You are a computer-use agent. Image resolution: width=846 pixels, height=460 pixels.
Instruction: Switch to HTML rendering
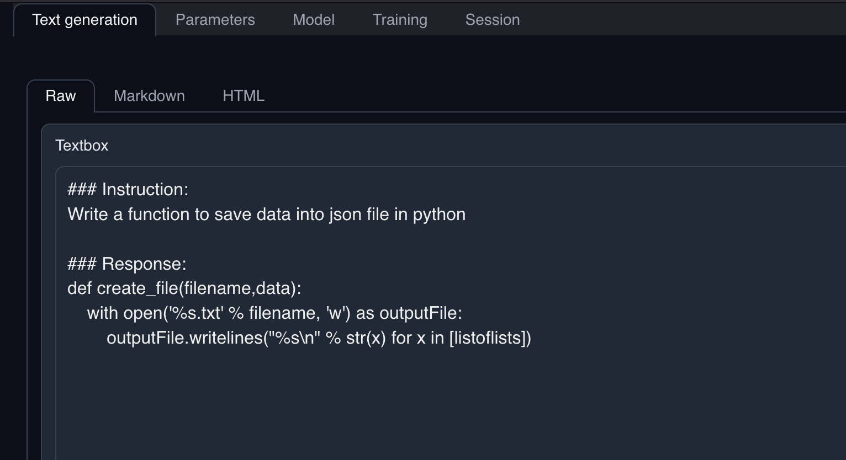coord(243,95)
